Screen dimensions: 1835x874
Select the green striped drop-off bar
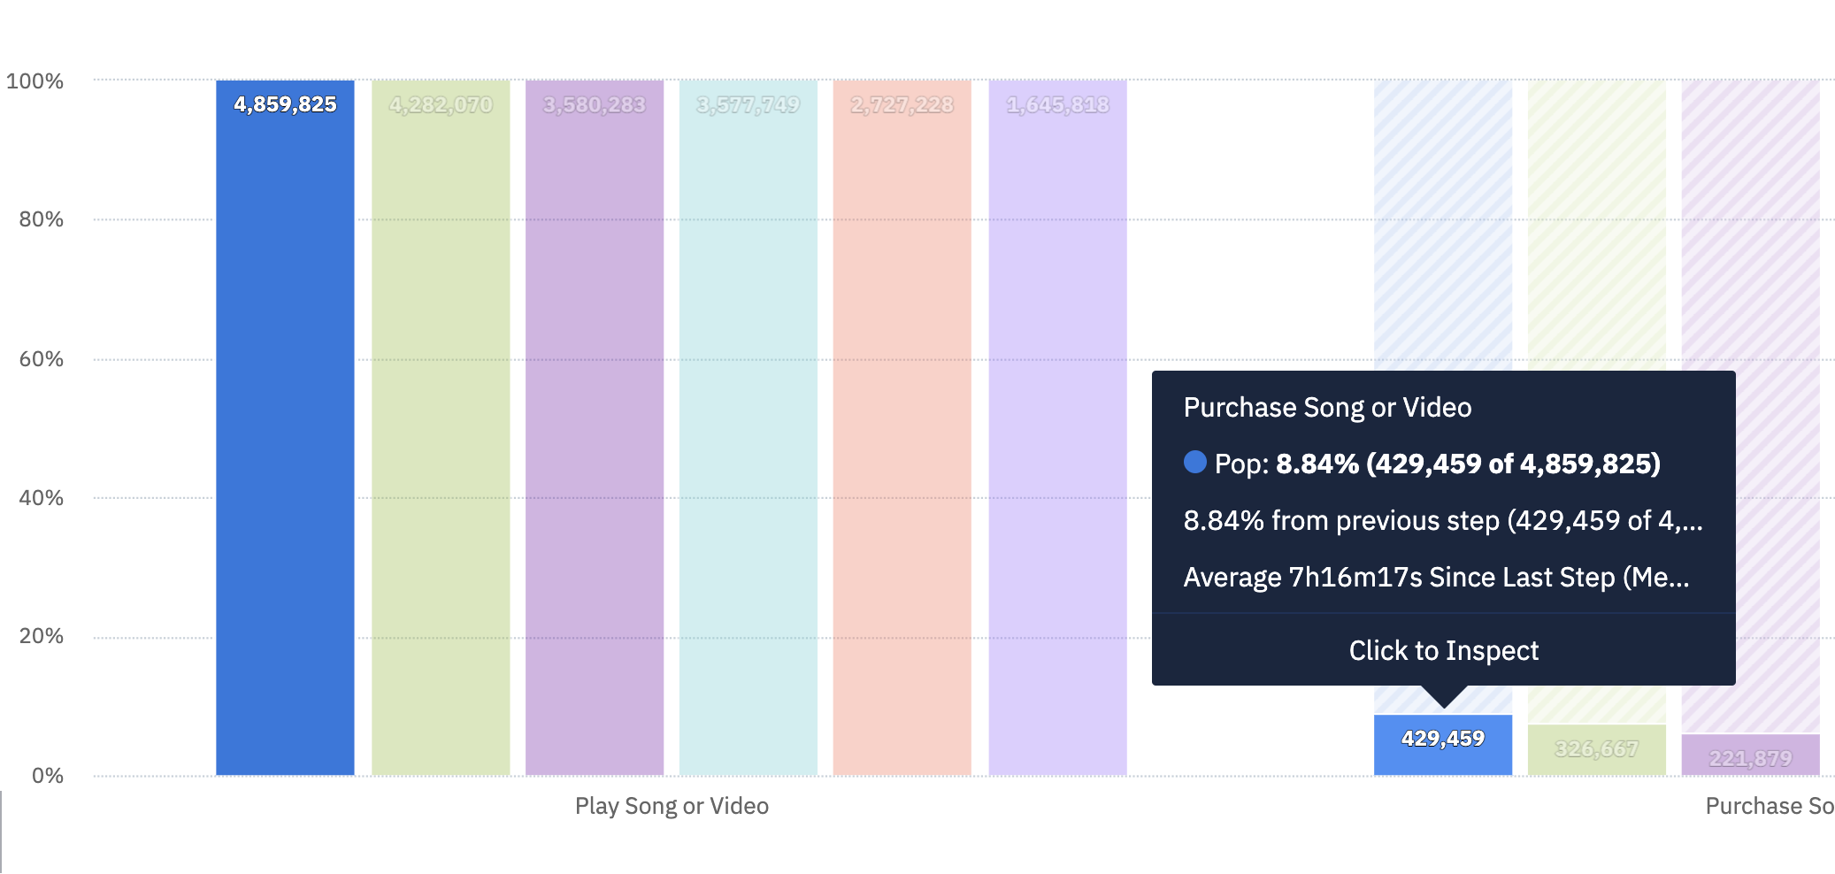(1597, 221)
